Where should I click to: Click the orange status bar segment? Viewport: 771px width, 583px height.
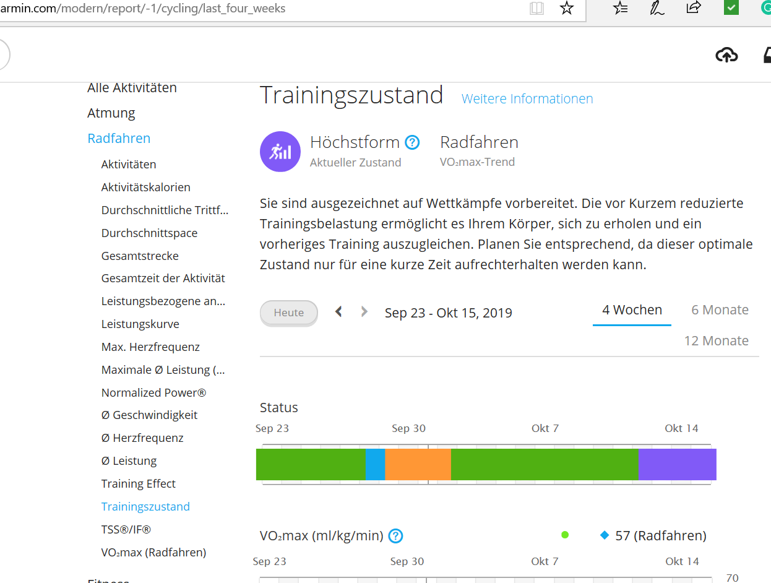point(418,465)
